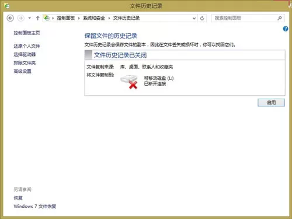Open the 选择驱动器 link
This screenshot has height=219, width=292.
(25, 54)
